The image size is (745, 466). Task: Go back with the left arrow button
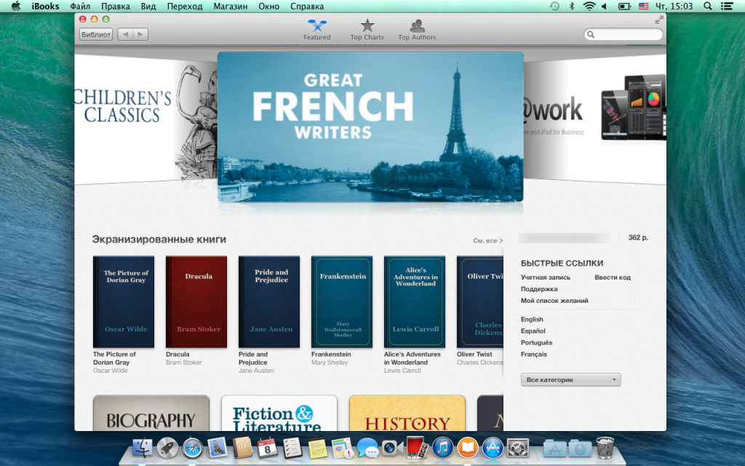[x=125, y=34]
